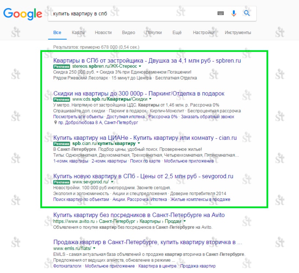Click sitelink Посмотреть все объекты
The width and height of the screenshot is (299, 273).
78,117
